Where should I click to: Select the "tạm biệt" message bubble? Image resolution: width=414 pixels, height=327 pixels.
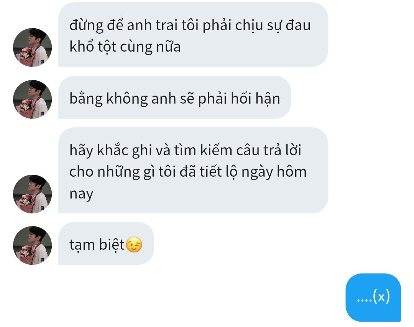point(106,244)
